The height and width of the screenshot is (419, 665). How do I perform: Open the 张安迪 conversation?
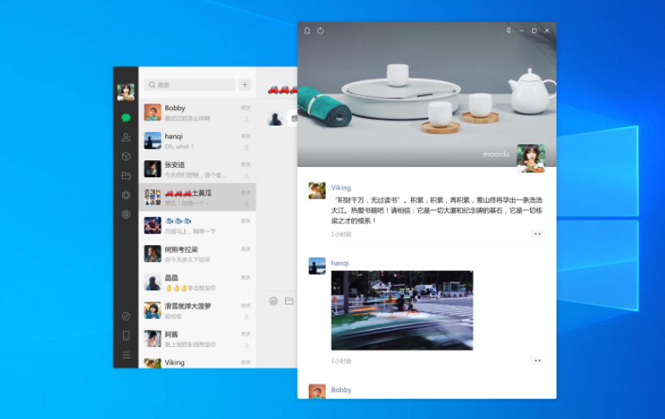[x=197, y=170]
